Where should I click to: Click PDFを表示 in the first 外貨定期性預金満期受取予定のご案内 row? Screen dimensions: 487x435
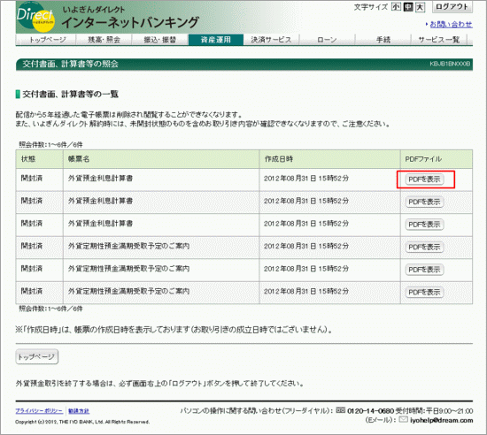424,247
